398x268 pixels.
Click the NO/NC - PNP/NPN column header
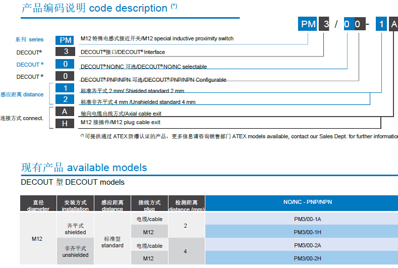(x=307, y=202)
